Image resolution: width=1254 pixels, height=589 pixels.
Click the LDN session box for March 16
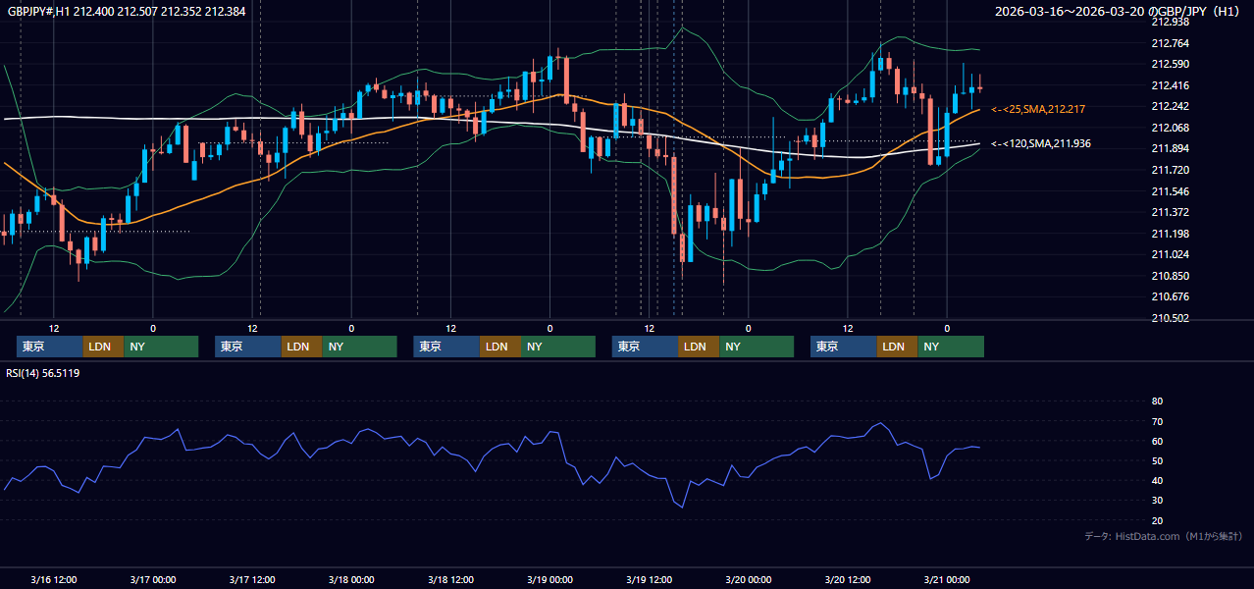point(103,347)
